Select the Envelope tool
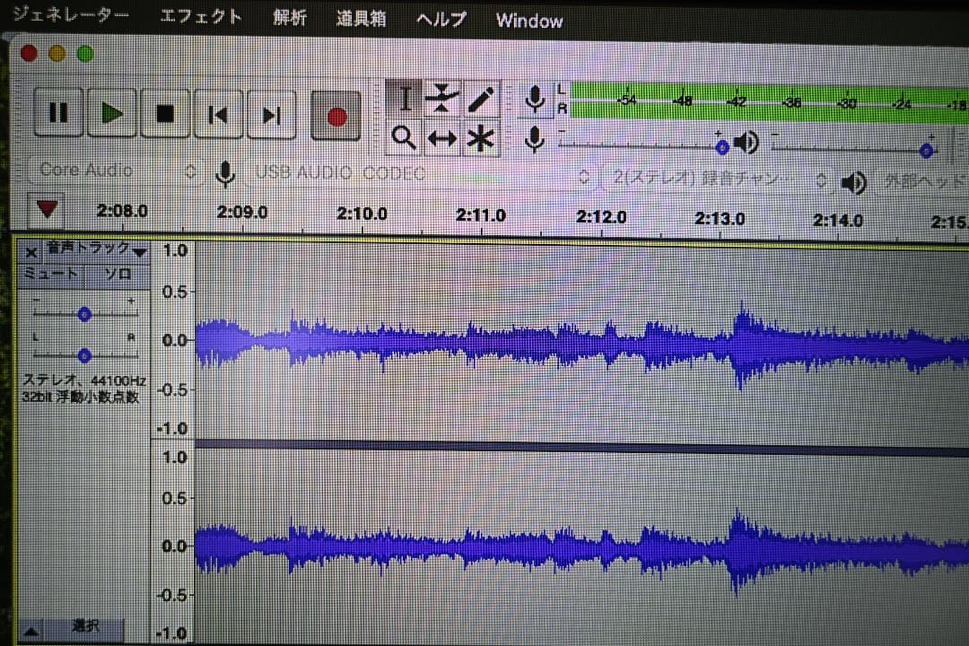 pyautogui.click(x=441, y=99)
